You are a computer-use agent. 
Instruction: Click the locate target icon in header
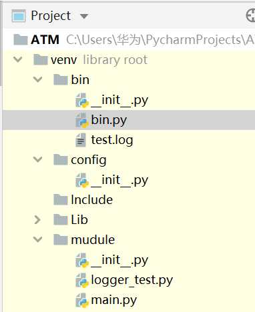(x=251, y=15)
